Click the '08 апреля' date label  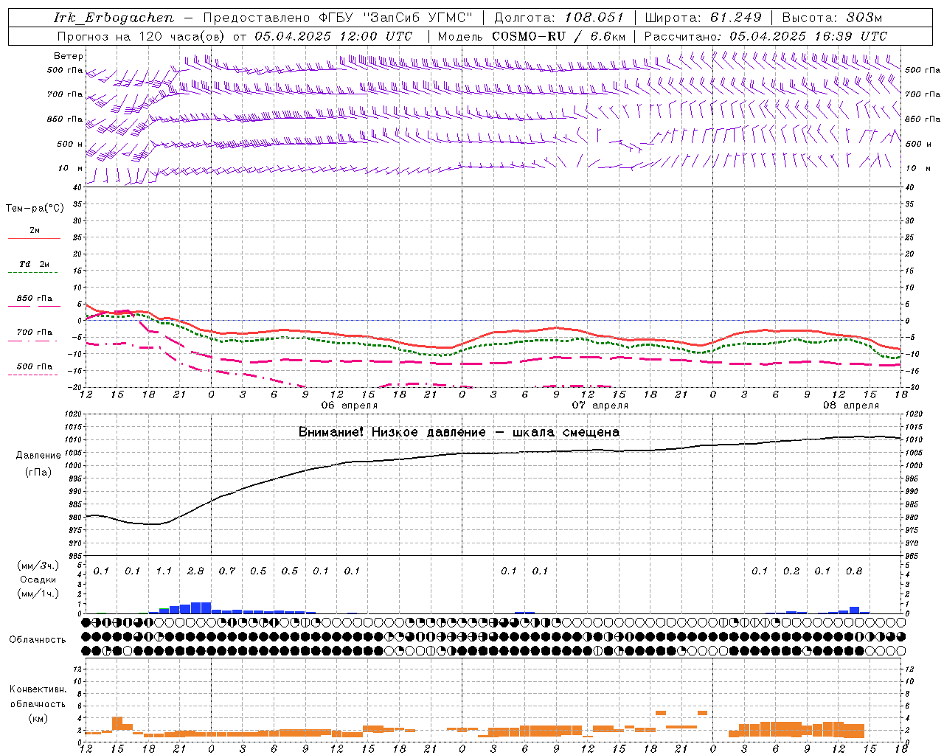(851, 406)
